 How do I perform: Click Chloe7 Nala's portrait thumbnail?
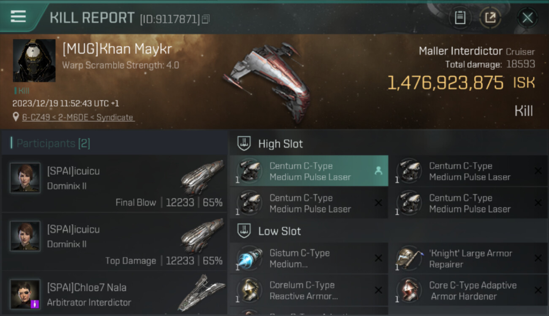[x=25, y=294]
